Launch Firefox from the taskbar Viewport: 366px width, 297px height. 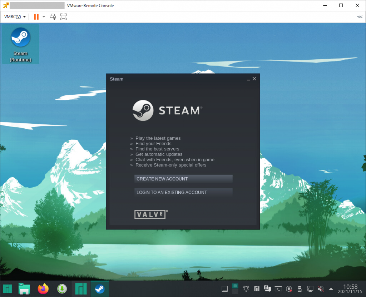click(43, 289)
